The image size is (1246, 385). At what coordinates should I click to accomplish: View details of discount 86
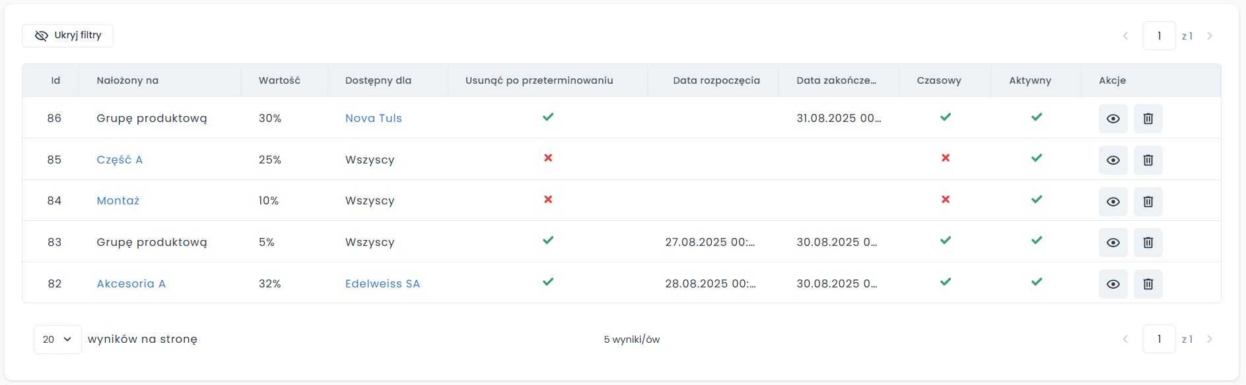click(x=1113, y=119)
